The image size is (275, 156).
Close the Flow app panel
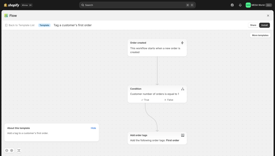(x=268, y=16)
